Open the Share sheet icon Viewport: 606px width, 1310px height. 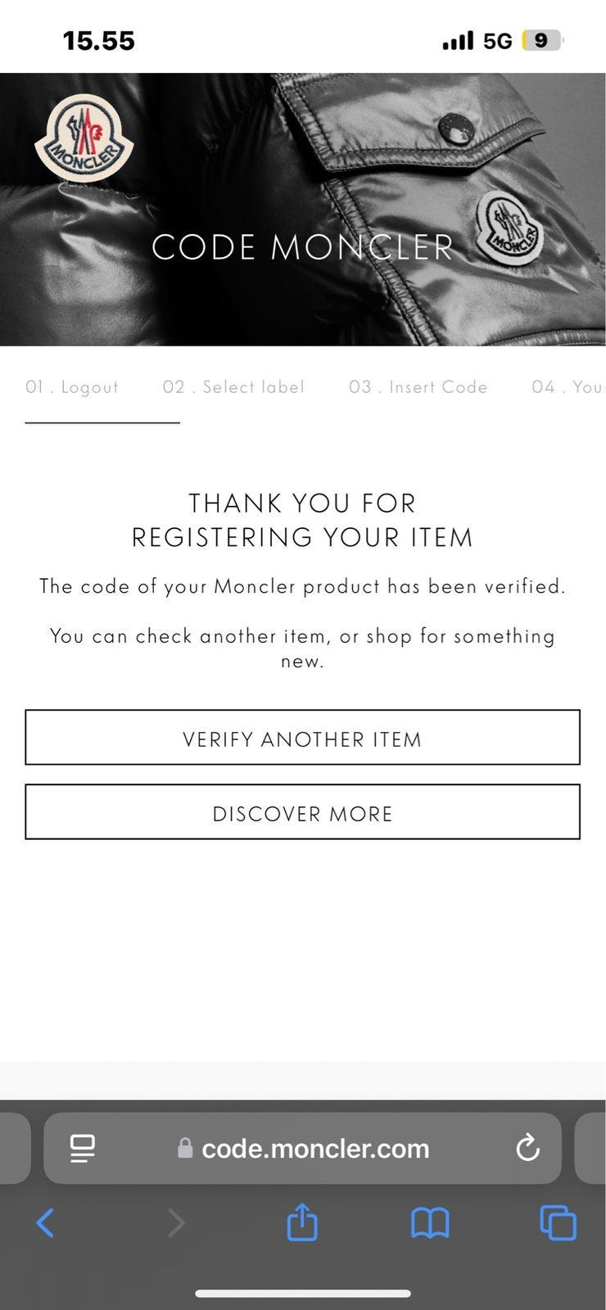click(302, 1222)
